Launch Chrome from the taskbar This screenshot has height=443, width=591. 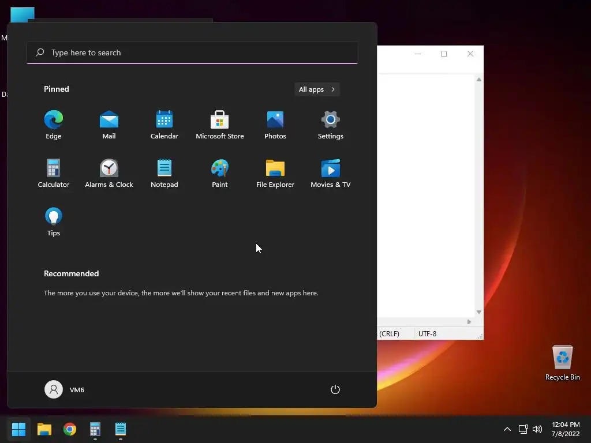click(x=70, y=429)
